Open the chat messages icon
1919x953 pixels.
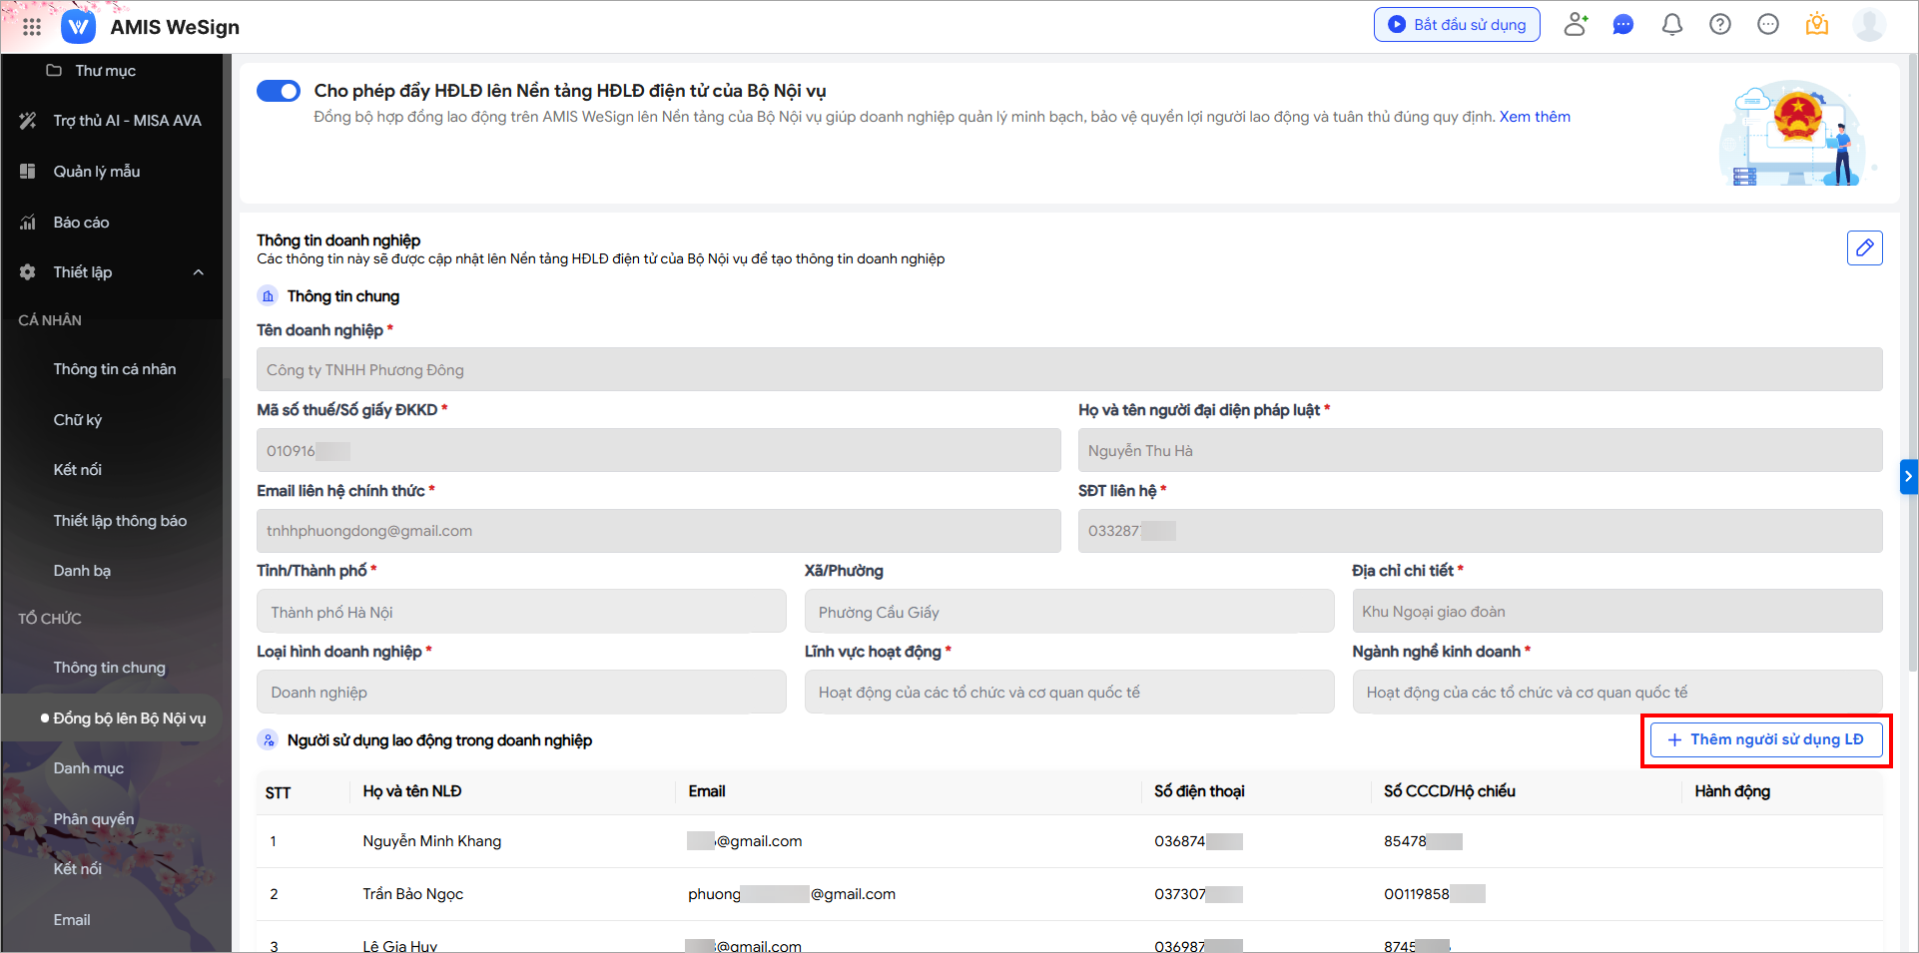coord(1623,25)
